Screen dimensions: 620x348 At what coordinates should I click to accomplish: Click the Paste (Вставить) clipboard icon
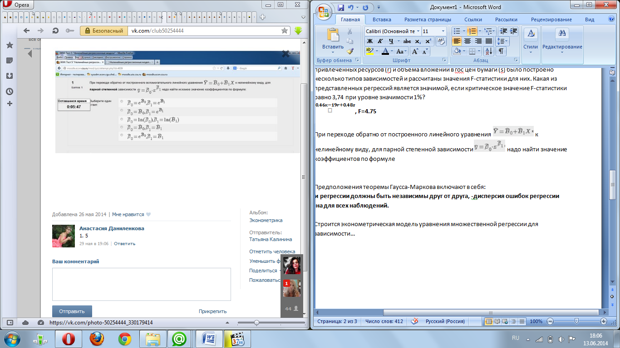coord(333,35)
